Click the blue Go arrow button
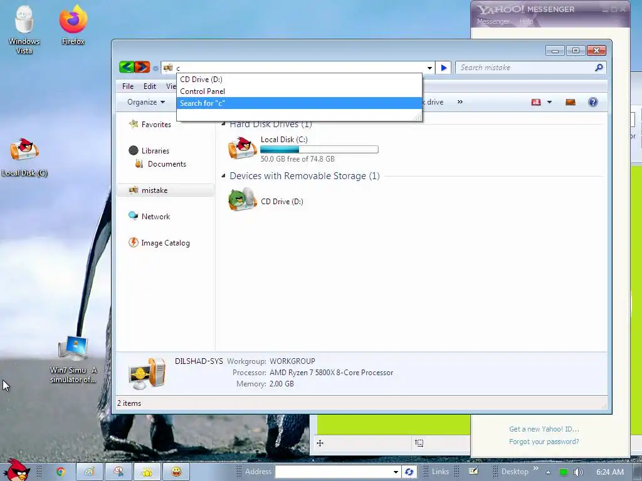The image size is (642, 481). pos(443,68)
